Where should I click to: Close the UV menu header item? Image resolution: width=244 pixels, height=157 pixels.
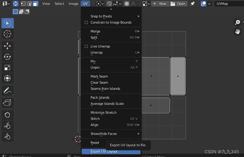pyautogui.click(x=85, y=4)
